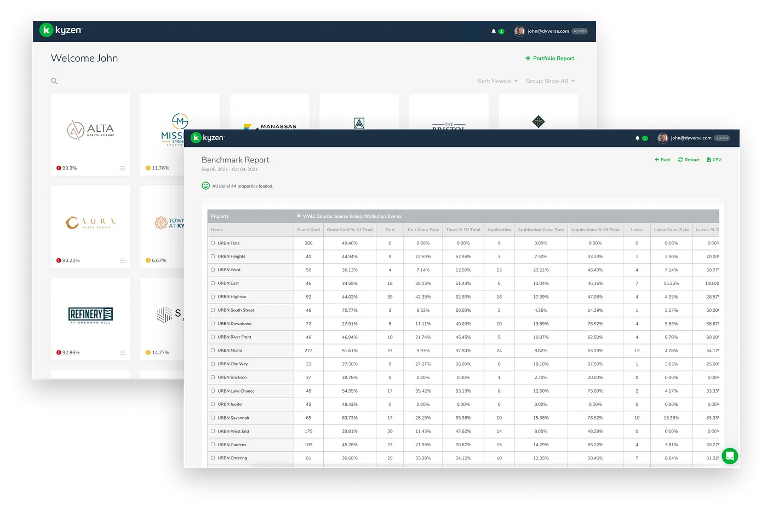
Task: Click the search magnifier icon on the dashboard
Action: click(x=54, y=81)
